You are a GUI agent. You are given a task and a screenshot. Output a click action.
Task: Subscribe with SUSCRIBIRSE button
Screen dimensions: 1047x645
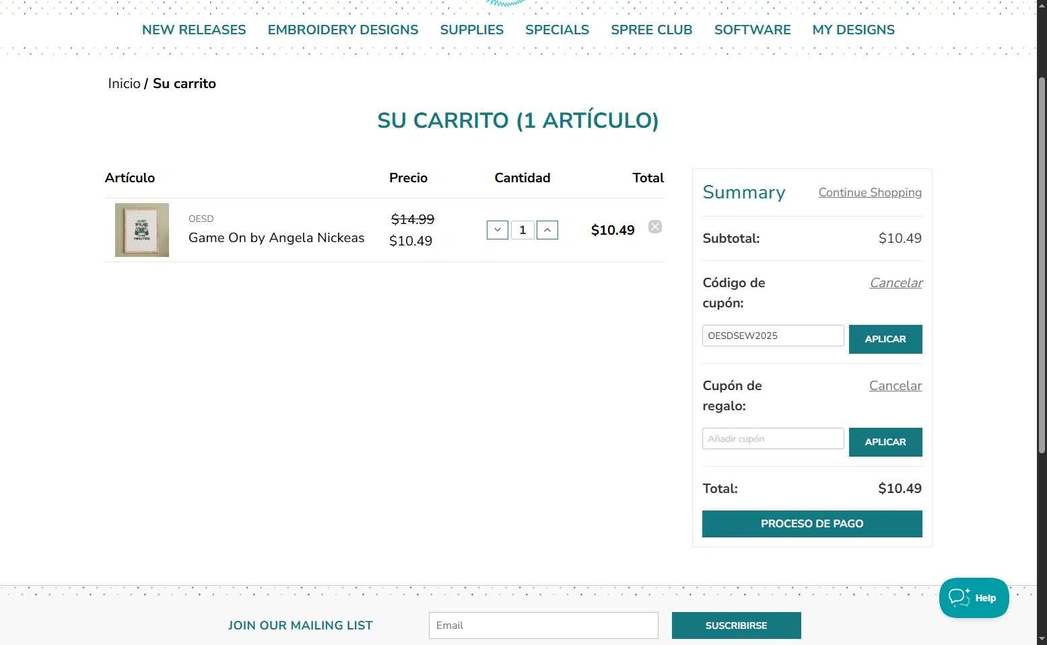(x=737, y=625)
